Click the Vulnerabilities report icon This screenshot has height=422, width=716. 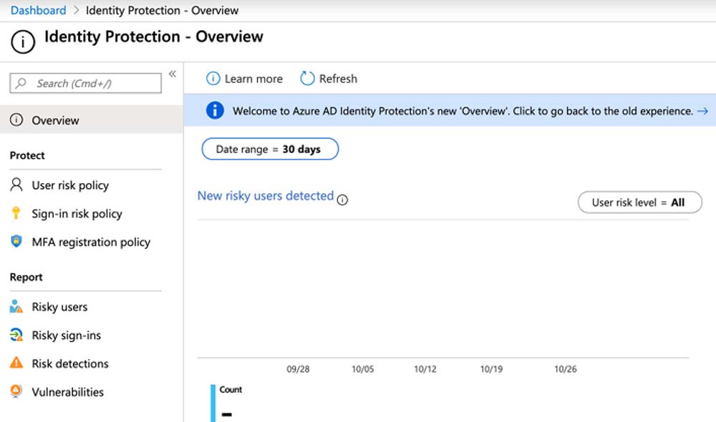click(x=16, y=392)
